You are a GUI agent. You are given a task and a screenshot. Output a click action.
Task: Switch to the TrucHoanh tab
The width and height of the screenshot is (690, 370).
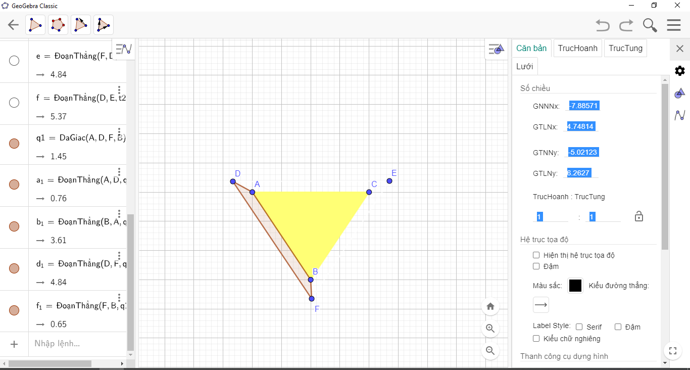point(578,48)
